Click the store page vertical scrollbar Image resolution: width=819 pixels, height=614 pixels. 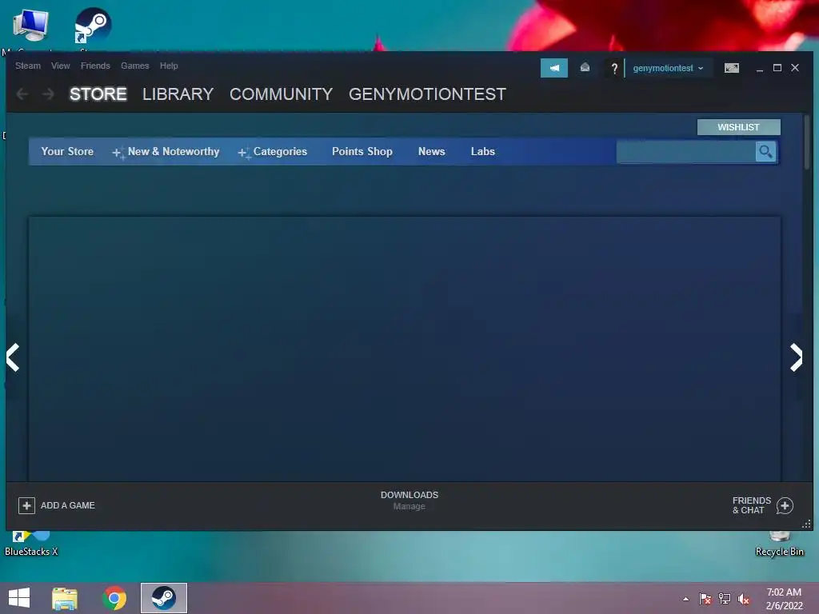tap(807, 142)
